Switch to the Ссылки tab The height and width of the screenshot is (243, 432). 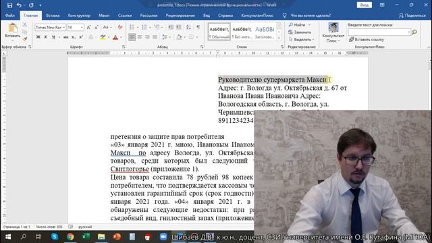[125, 16]
